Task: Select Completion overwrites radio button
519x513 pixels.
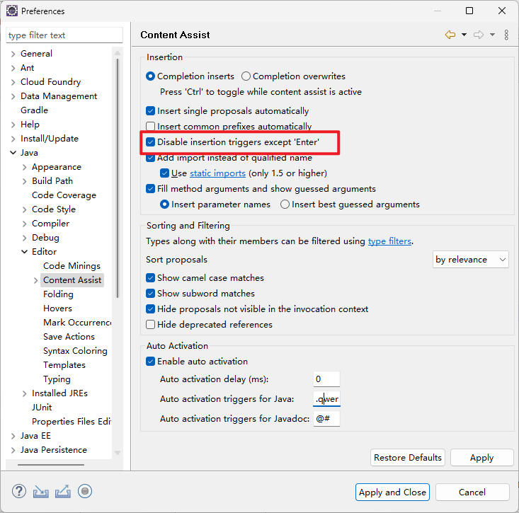Action: tap(246, 76)
